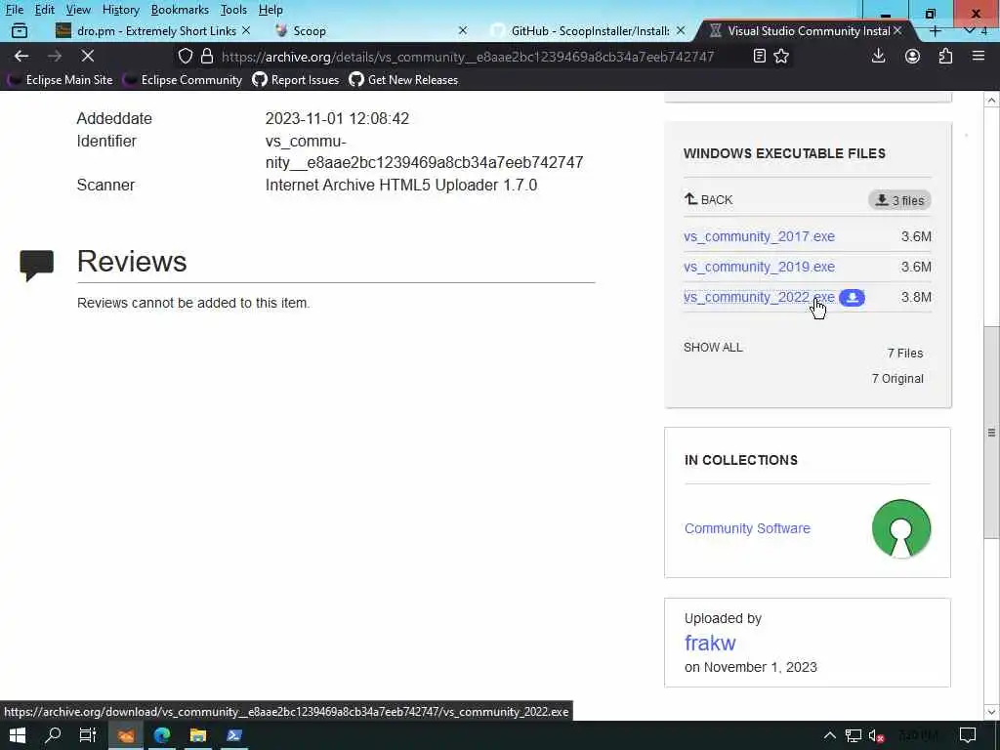This screenshot has width=1000, height=750.
Task: Download vs_community_2022.exe link
Action: click(759, 297)
